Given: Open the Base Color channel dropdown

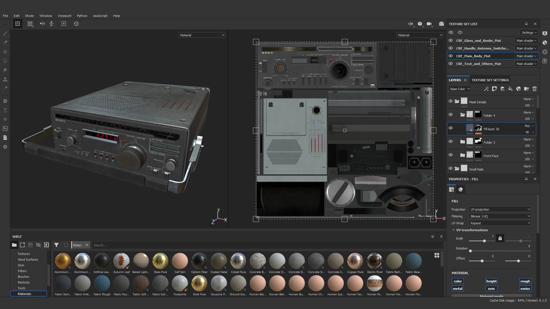Looking at the screenshot, I should 459,89.
